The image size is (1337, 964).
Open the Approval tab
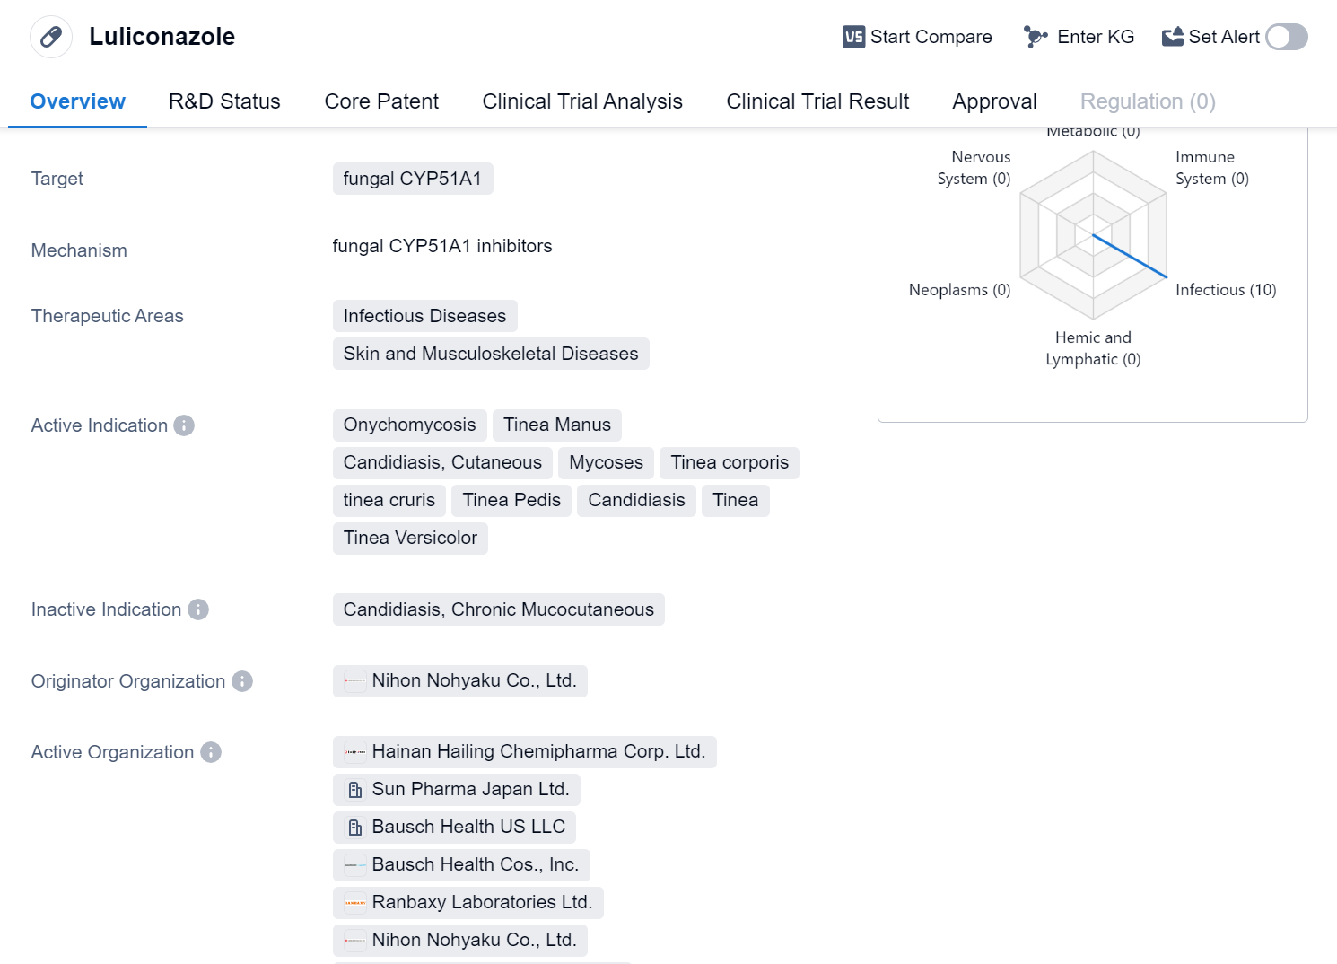994,101
